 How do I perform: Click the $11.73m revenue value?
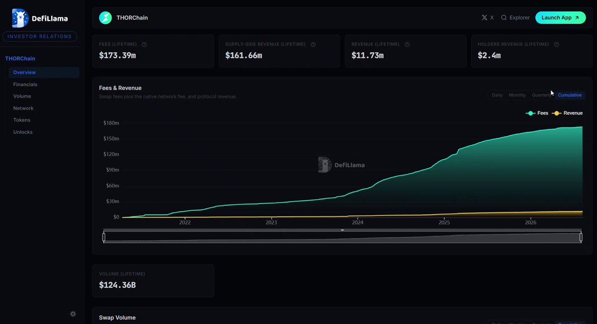[368, 55]
